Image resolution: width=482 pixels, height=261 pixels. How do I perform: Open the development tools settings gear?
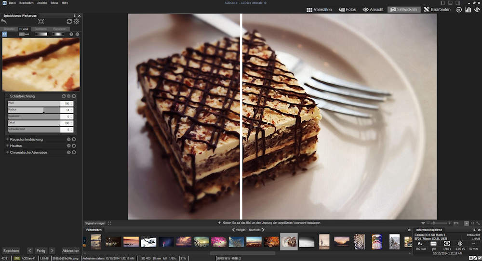76,22
